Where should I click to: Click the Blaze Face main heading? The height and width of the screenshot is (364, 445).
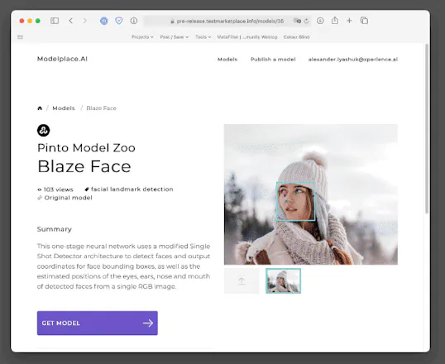(84, 166)
